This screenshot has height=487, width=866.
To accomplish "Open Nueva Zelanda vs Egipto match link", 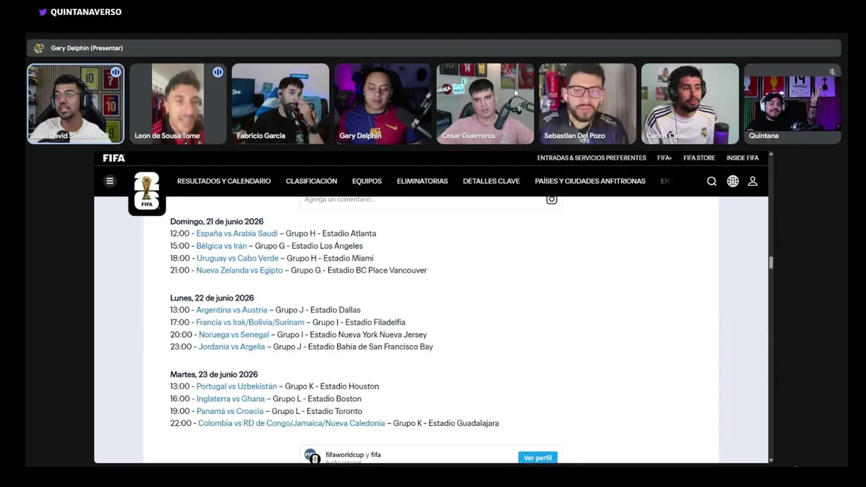I will tap(240, 271).
